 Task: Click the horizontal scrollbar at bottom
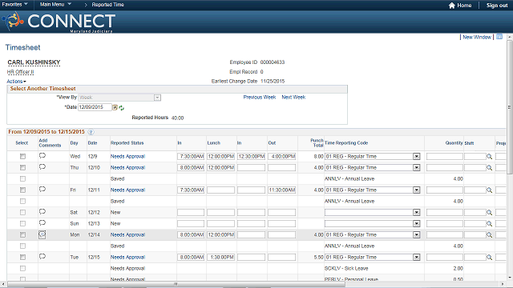(x=176, y=284)
